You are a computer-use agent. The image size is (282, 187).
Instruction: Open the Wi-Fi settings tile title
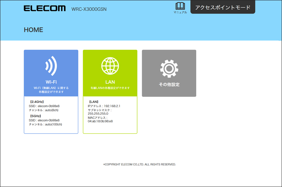(x=51, y=82)
